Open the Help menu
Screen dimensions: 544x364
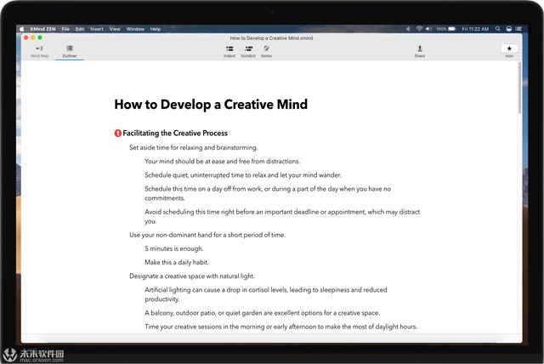[156, 29]
